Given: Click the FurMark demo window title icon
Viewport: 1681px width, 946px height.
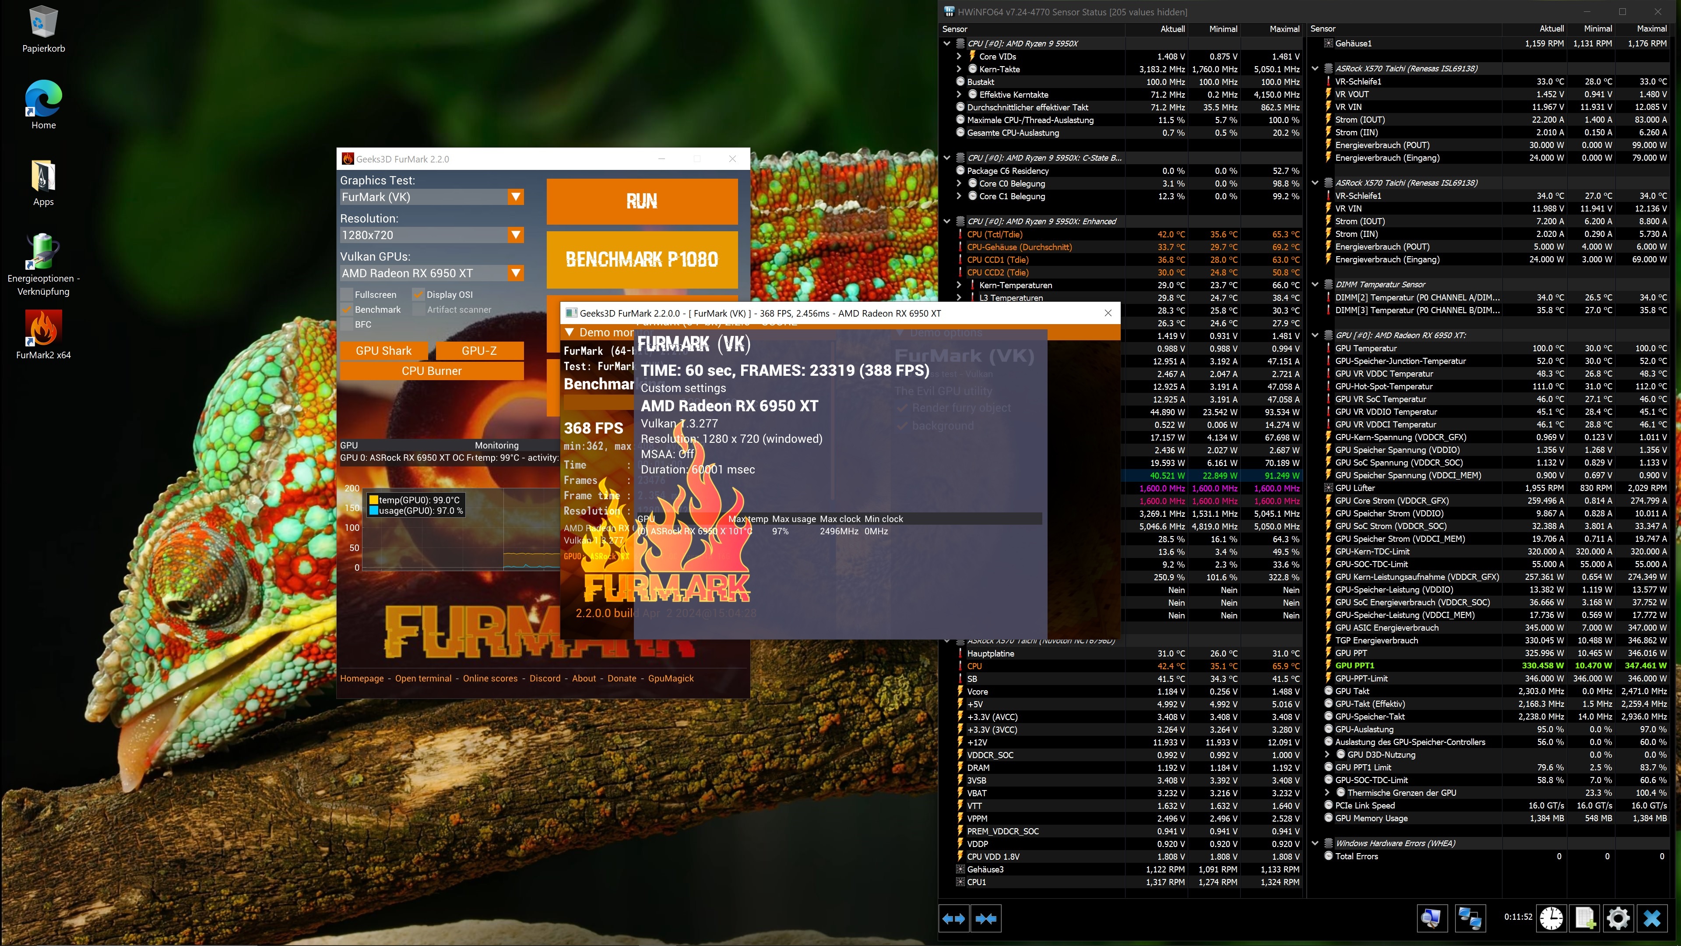Looking at the screenshot, I should tap(571, 313).
